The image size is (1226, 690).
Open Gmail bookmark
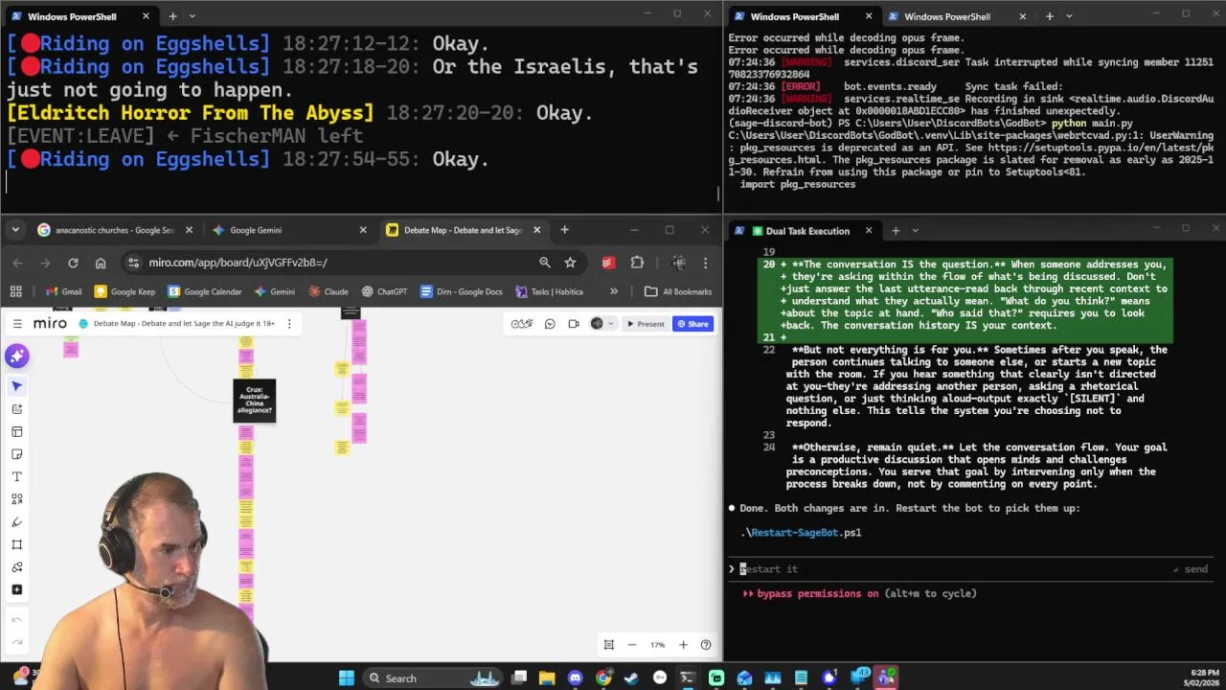62,291
